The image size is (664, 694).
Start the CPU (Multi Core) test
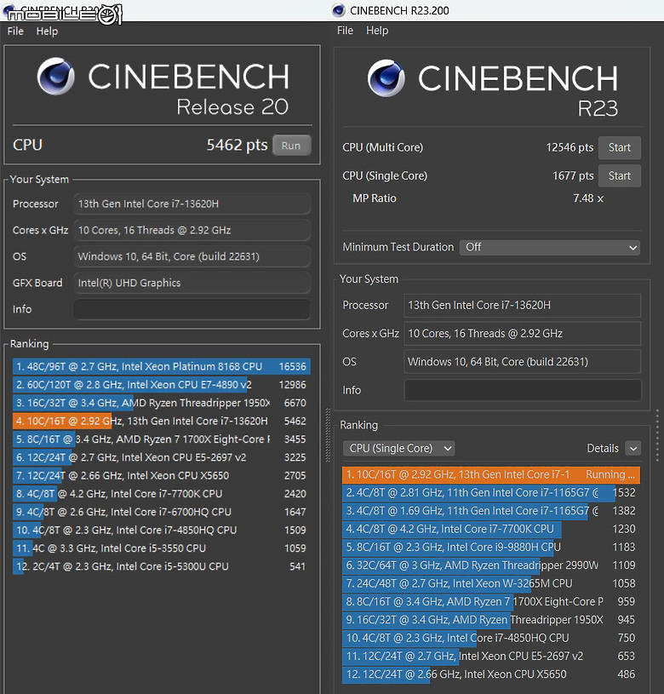620,148
